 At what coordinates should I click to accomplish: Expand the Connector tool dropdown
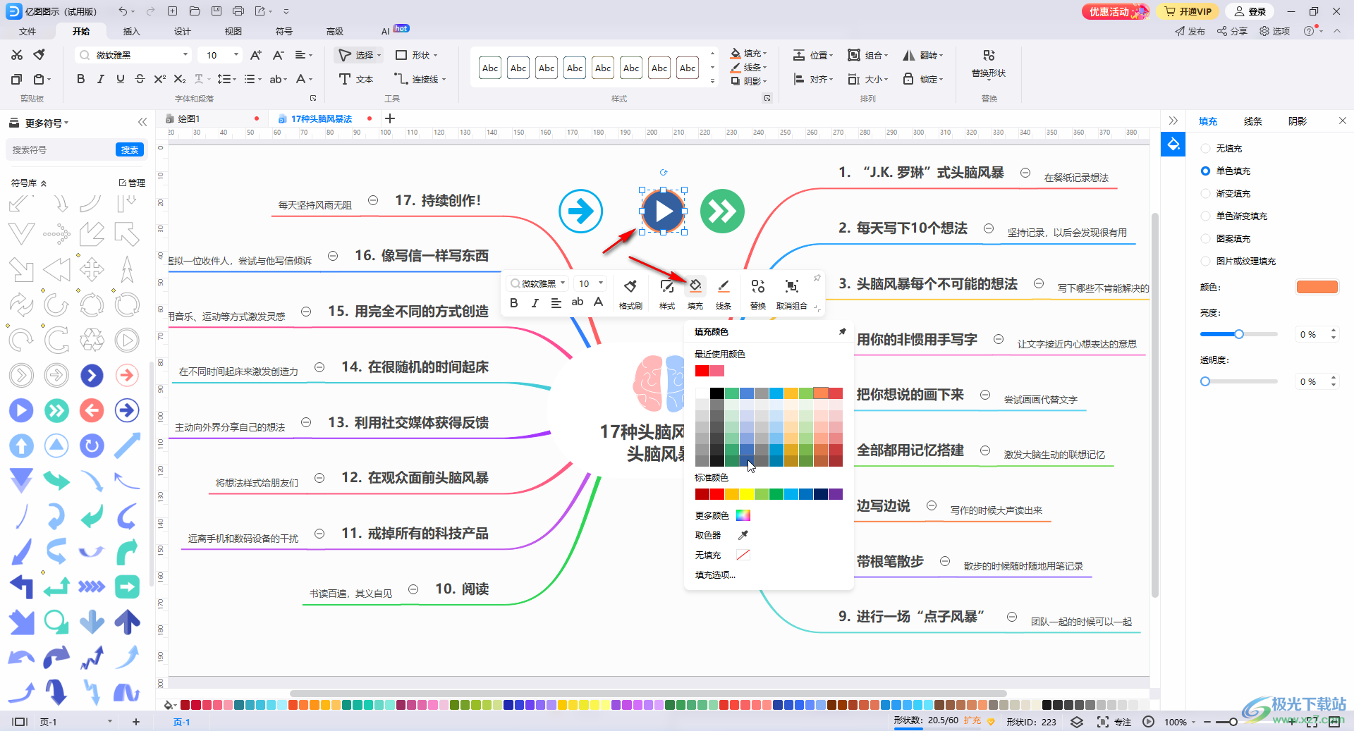click(444, 79)
